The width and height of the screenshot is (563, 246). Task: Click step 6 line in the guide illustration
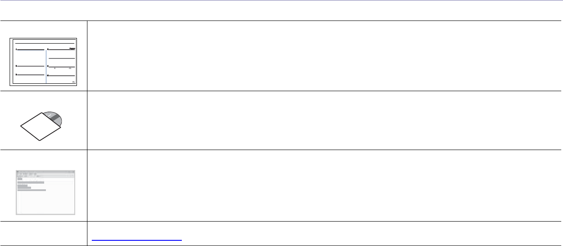point(62,75)
